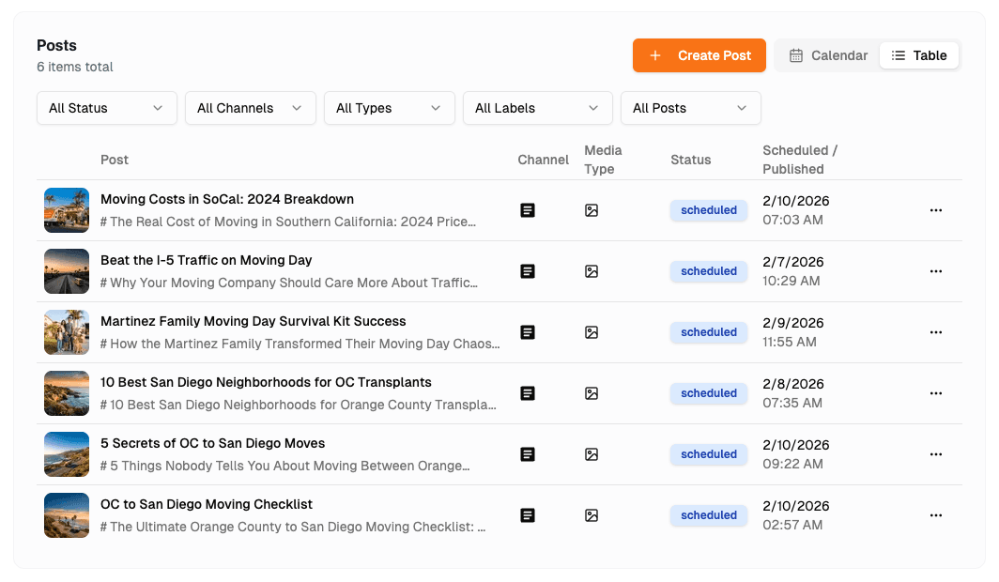The width and height of the screenshot is (999, 582).
Task: Open the All Posts dropdown
Action: (690, 108)
